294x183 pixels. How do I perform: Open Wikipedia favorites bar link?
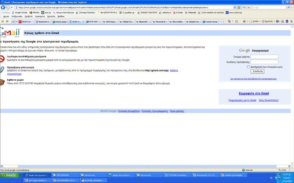(x=190, y=12)
